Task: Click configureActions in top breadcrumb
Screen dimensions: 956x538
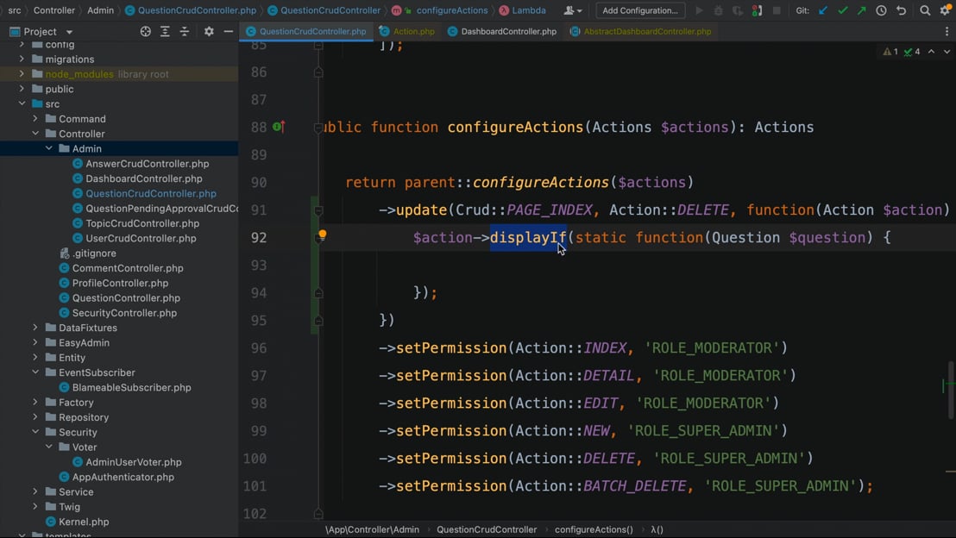Action: pos(452,10)
